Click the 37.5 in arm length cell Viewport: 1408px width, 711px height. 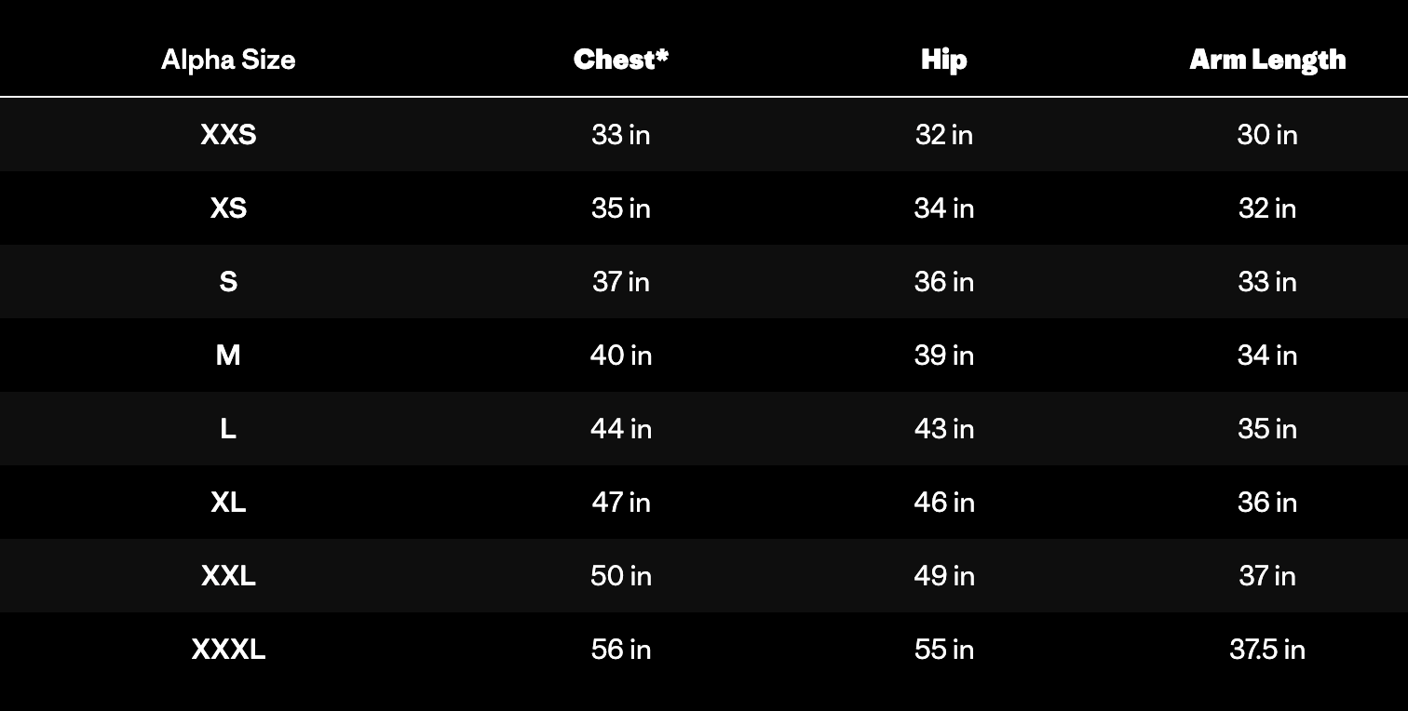tap(1267, 650)
